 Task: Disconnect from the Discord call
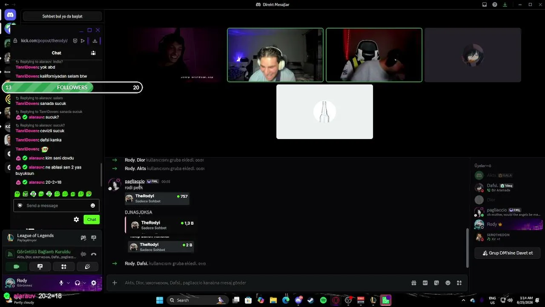(94, 254)
